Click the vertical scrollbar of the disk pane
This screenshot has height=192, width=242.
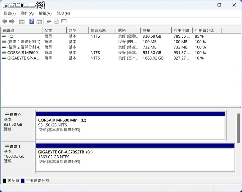point(238,128)
